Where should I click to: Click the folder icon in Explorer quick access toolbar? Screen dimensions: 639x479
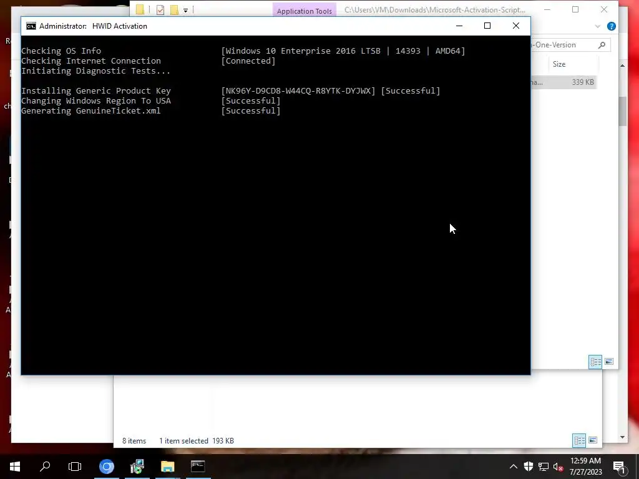click(x=140, y=9)
